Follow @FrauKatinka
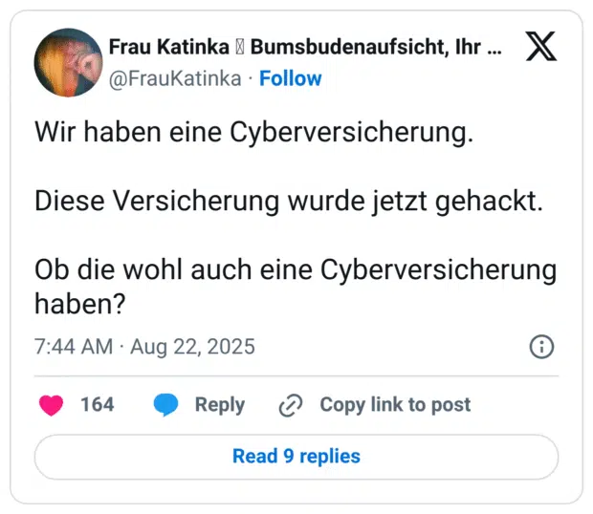593x514 pixels. click(291, 79)
